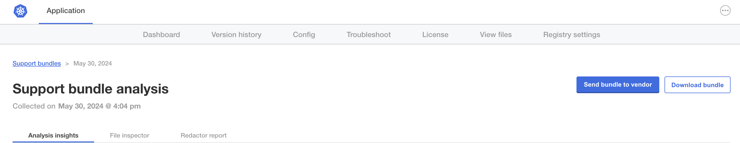This screenshot has height=143, width=740.
Task: Click the May 30, 2024 breadcrumb
Action: point(92,63)
